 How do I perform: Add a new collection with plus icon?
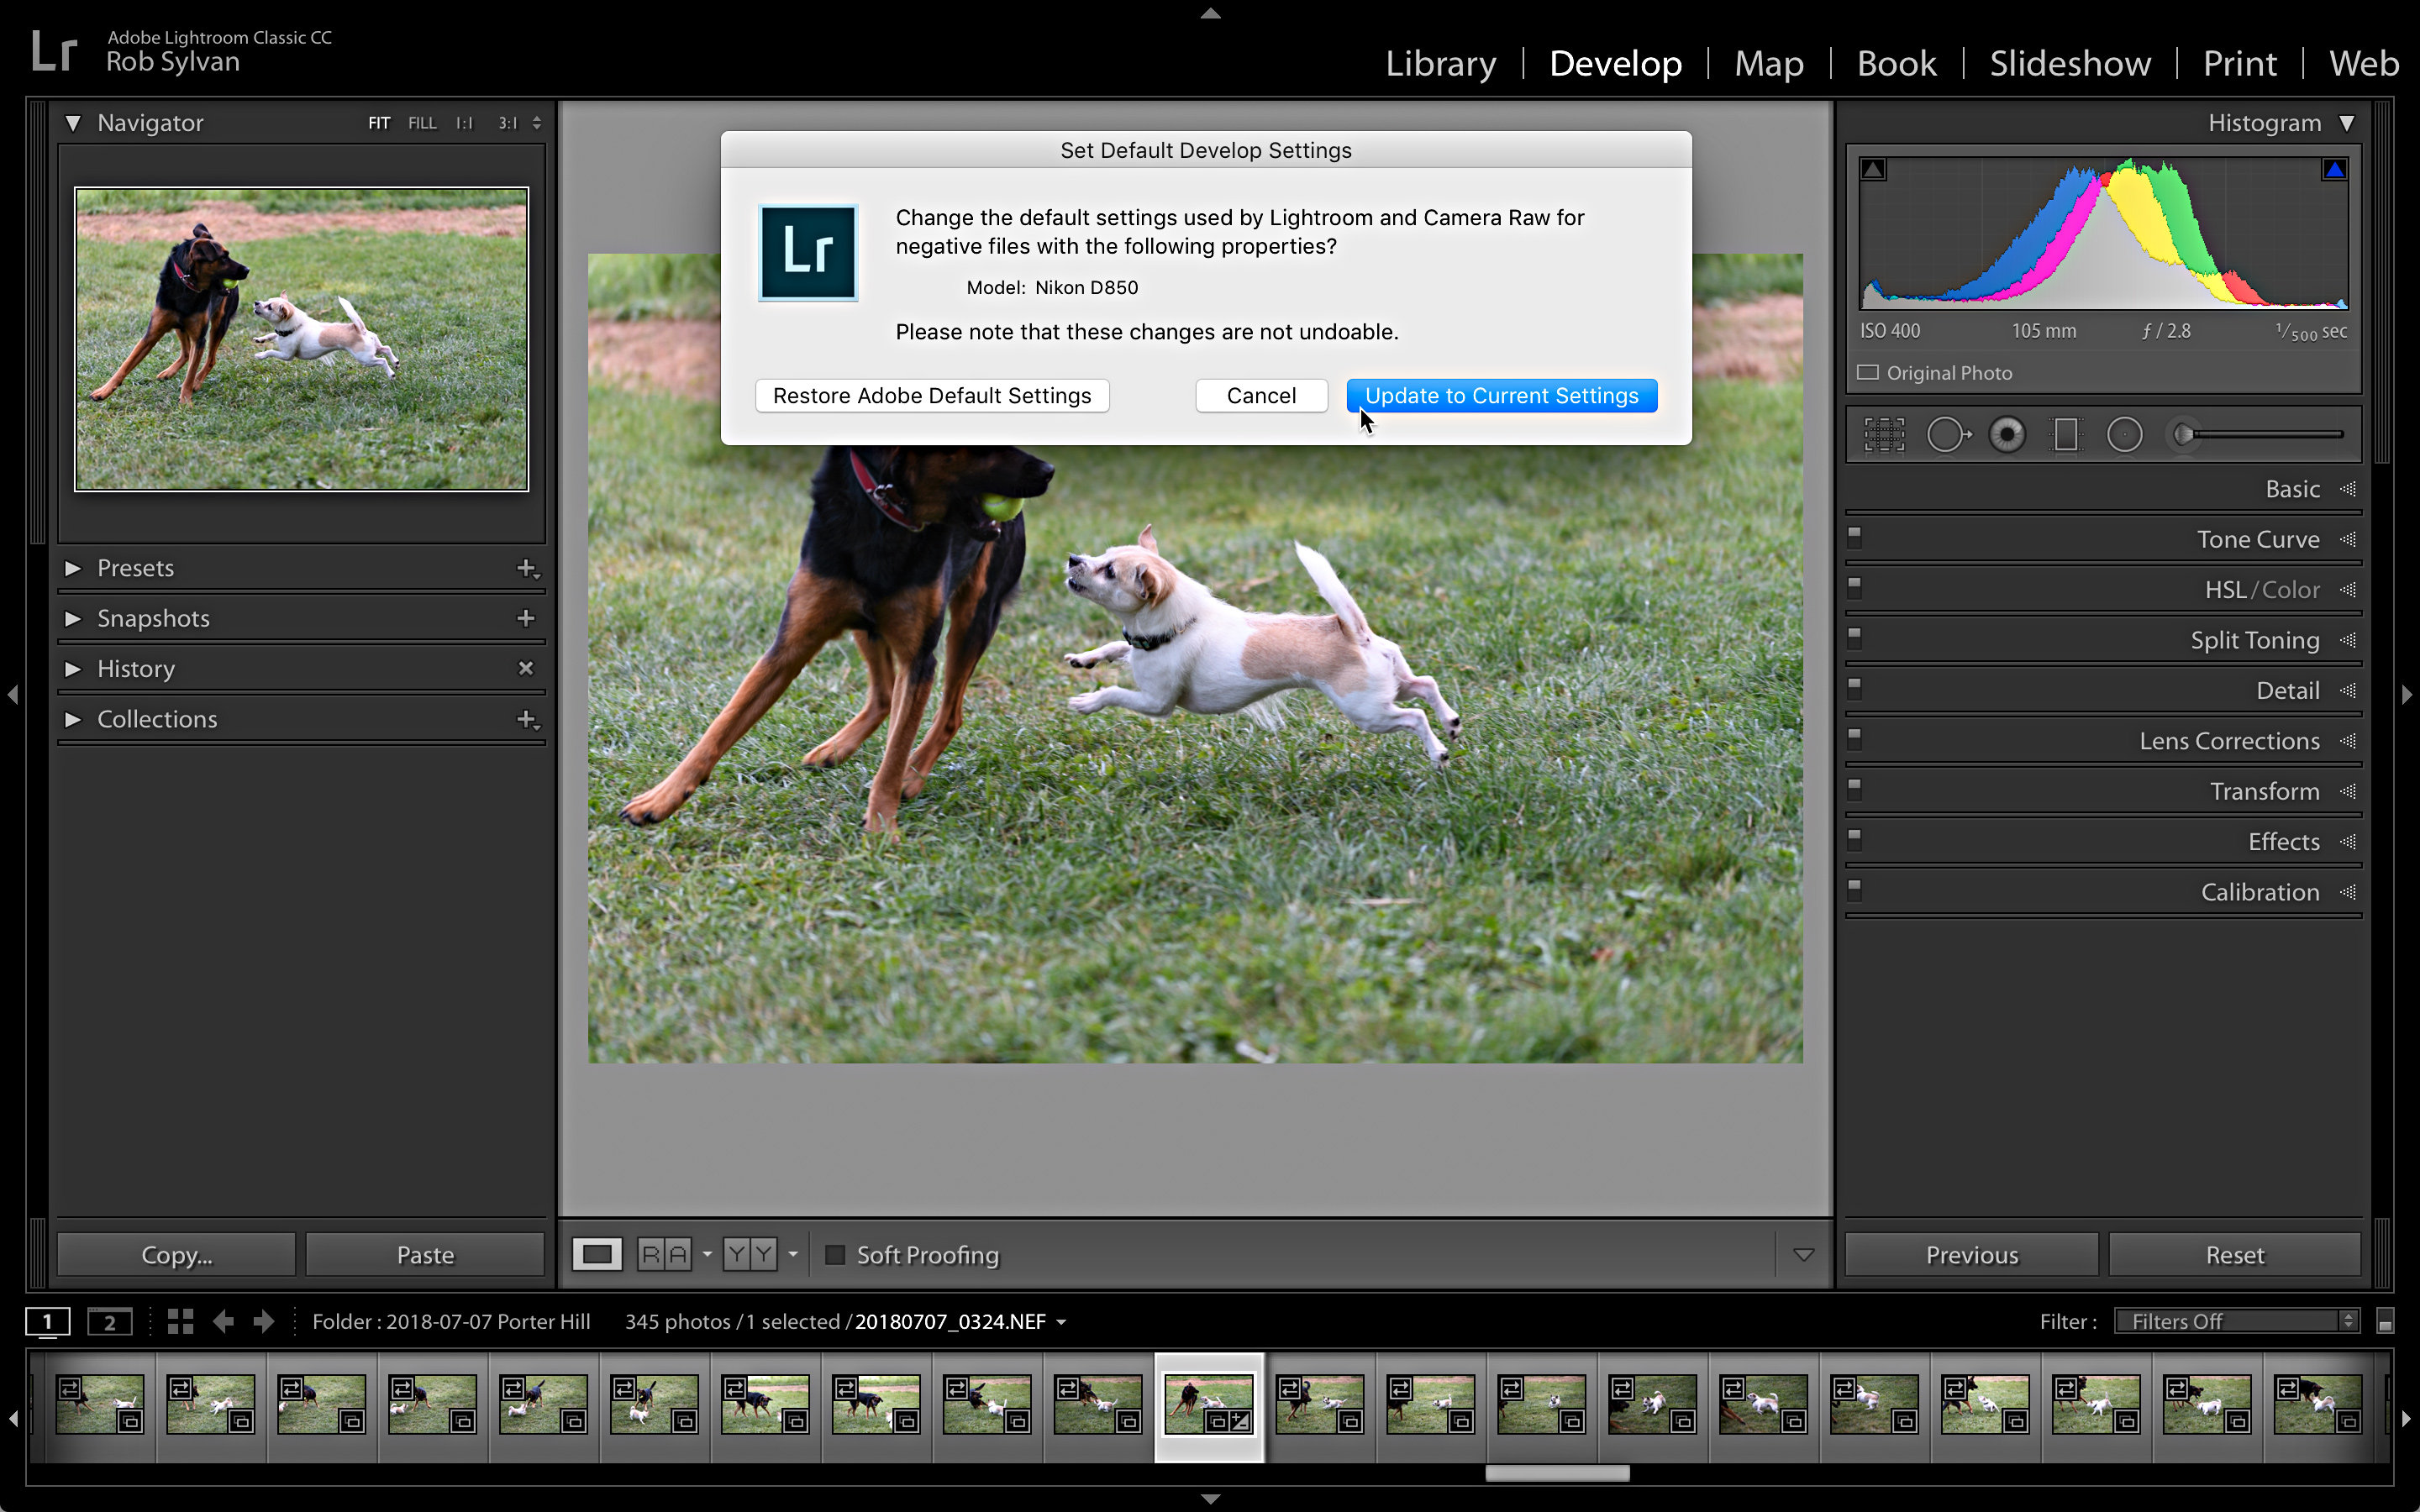click(527, 719)
